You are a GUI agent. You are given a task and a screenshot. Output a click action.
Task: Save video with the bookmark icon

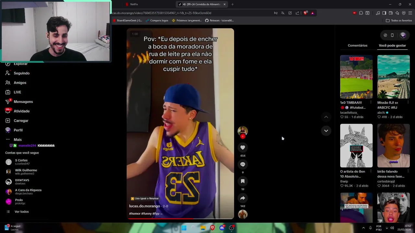pos(243,181)
